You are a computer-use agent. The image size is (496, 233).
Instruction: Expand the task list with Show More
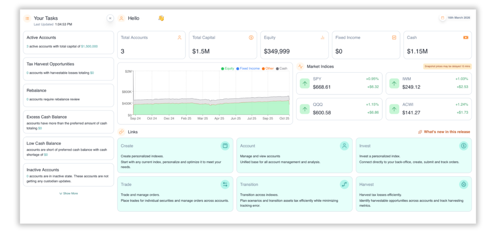tap(68, 193)
